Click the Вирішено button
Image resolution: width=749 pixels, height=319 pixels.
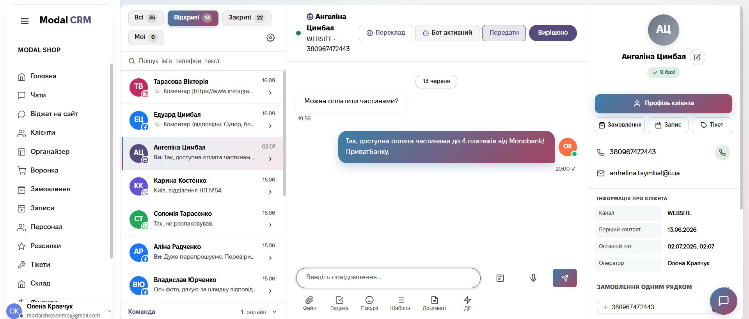pyautogui.click(x=553, y=33)
